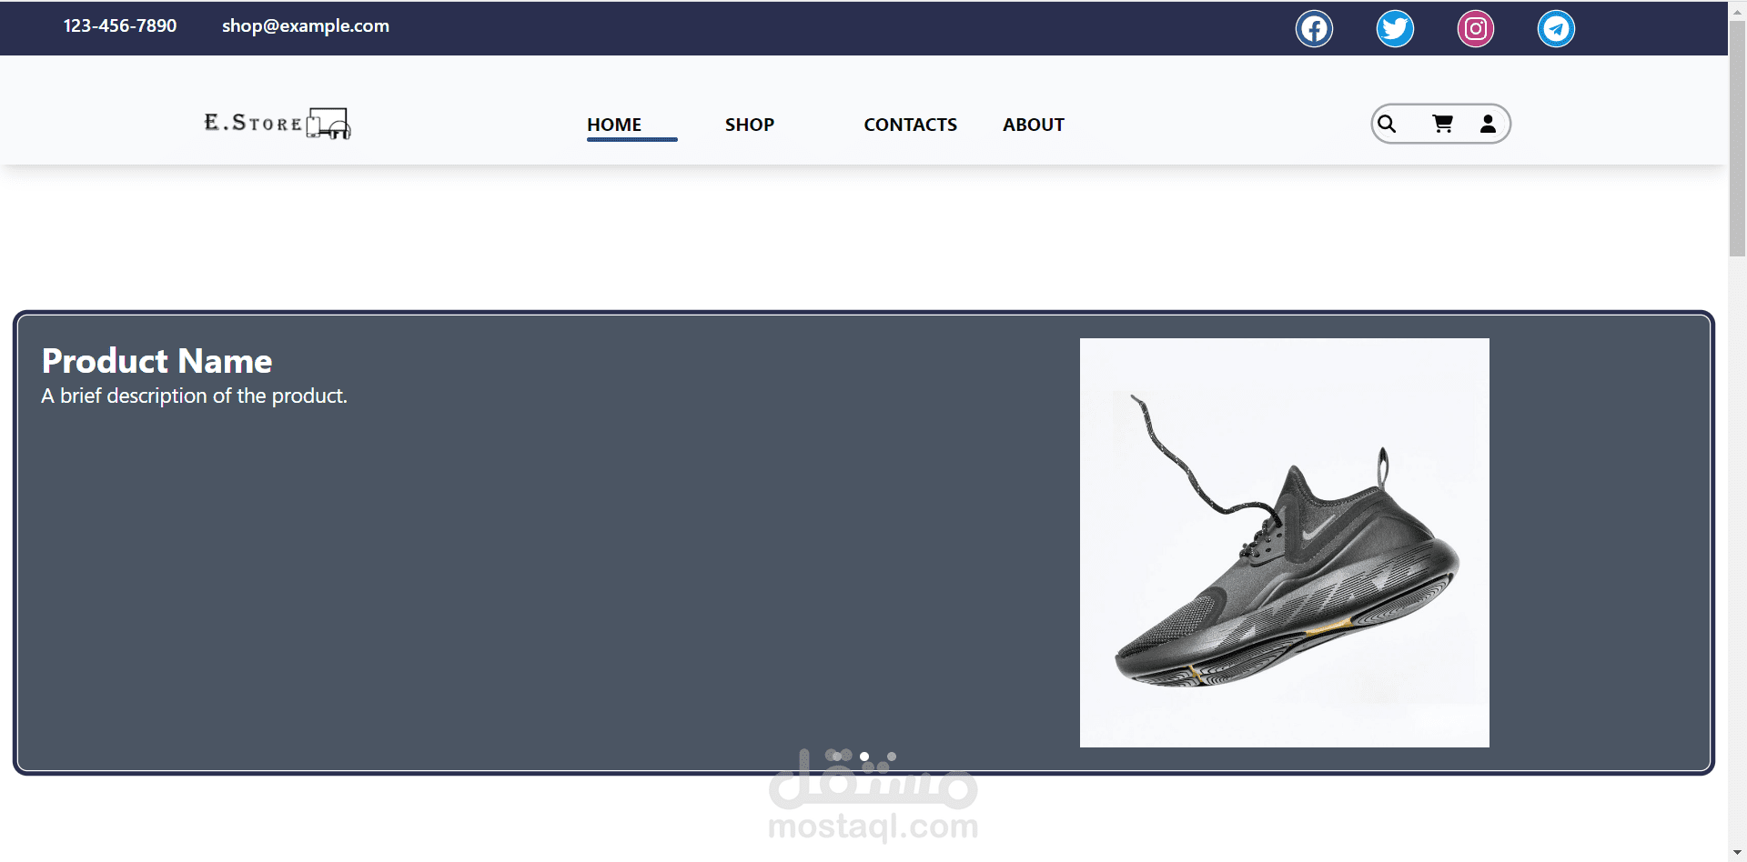Open the Shop page
Viewport: 1747px width, 862px height.
(750, 125)
